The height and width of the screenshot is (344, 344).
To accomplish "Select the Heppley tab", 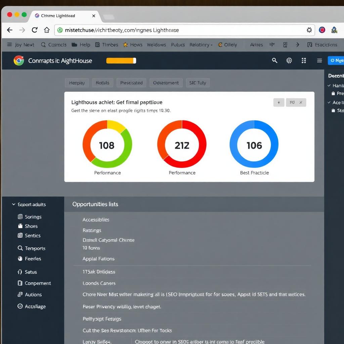I will [77, 83].
